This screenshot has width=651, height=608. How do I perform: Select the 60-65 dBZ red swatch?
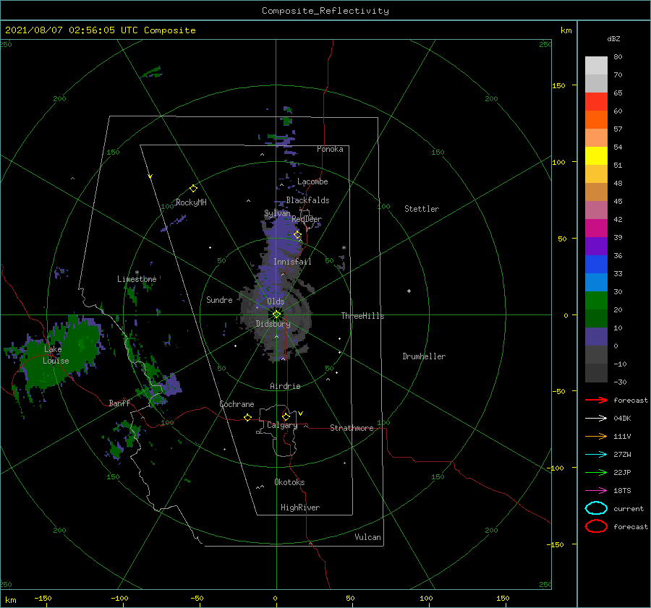(x=596, y=101)
